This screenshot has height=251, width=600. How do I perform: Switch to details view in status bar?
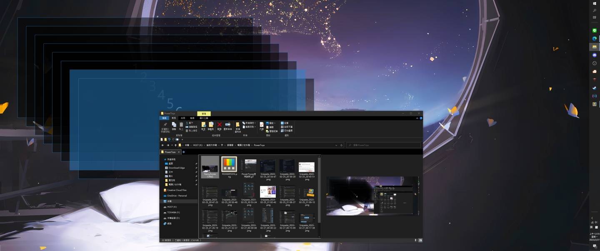415,240
